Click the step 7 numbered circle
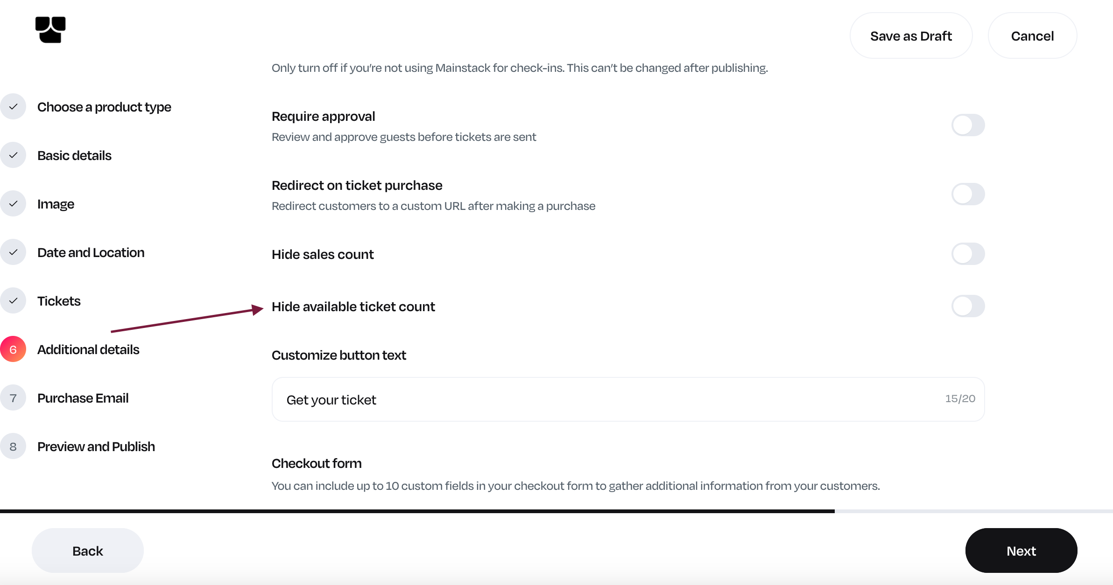 pyautogui.click(x=13, y=398)
